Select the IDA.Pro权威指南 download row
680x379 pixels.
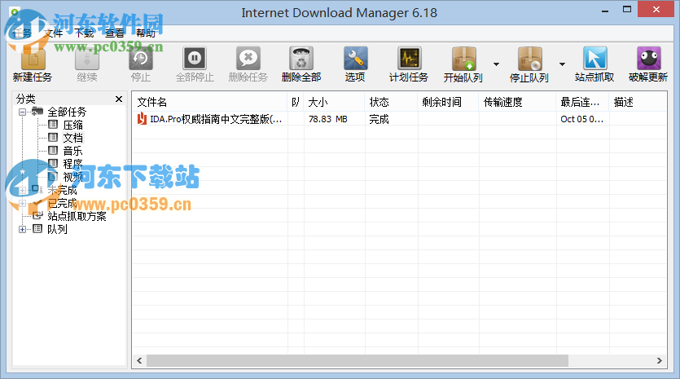click(399, 119)
